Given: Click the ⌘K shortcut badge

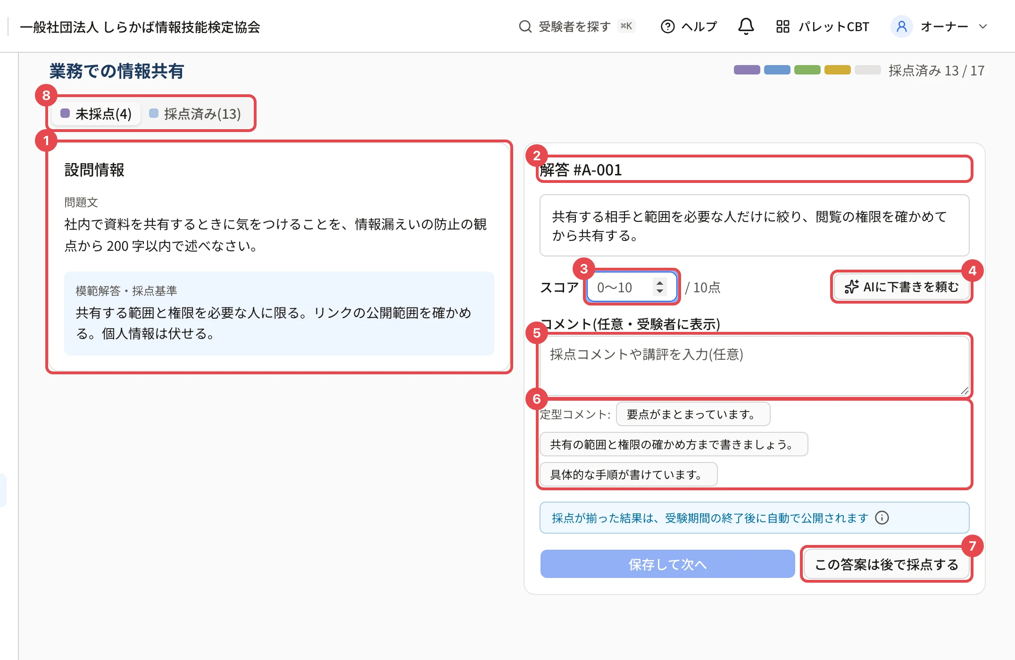Looking at the screenshot, I should click(626, 26).
